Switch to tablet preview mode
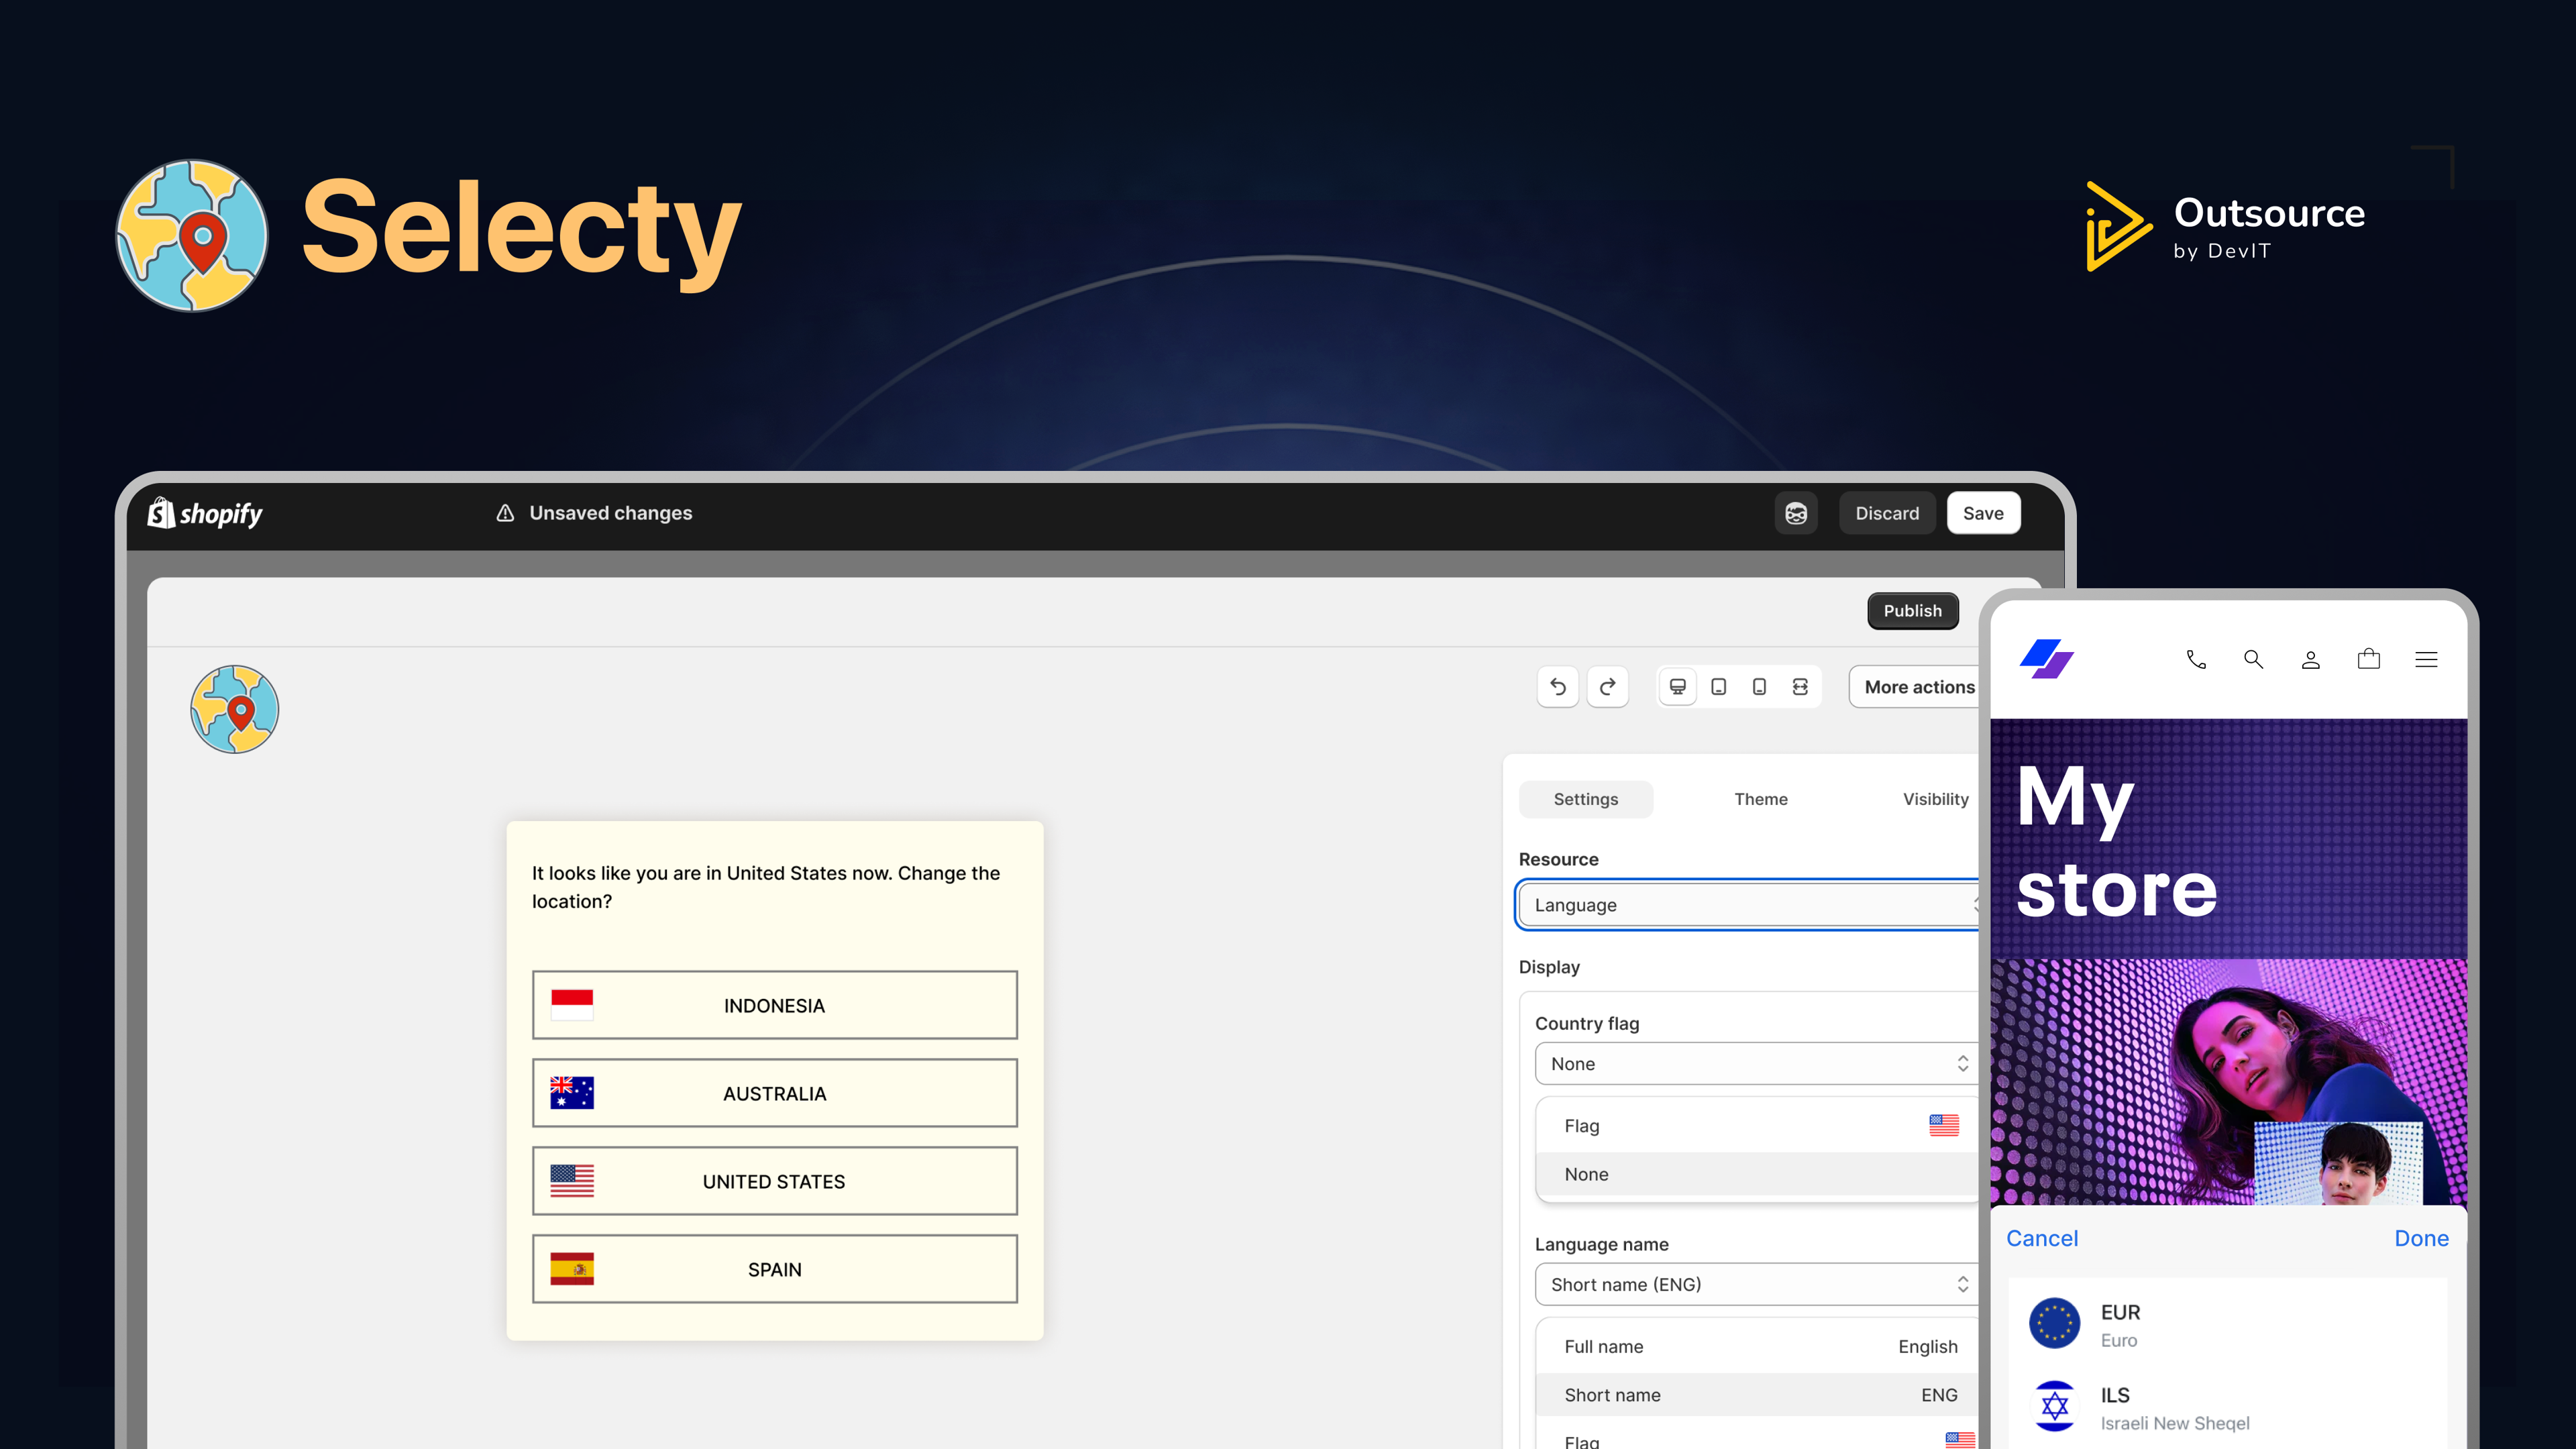 click(1718, 687)
